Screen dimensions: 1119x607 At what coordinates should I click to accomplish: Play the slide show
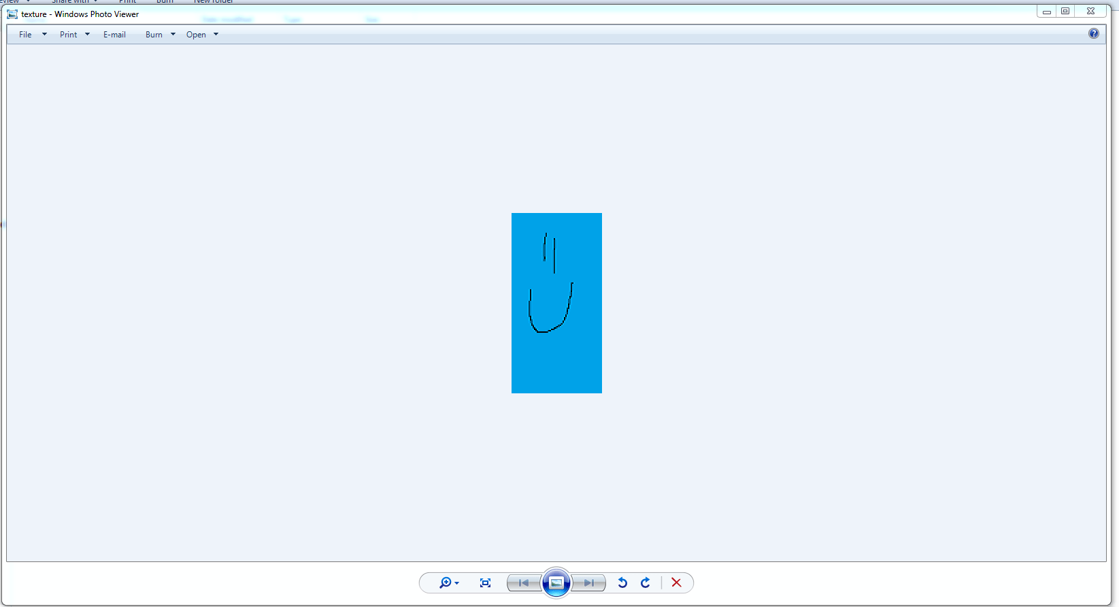[556, 583]
